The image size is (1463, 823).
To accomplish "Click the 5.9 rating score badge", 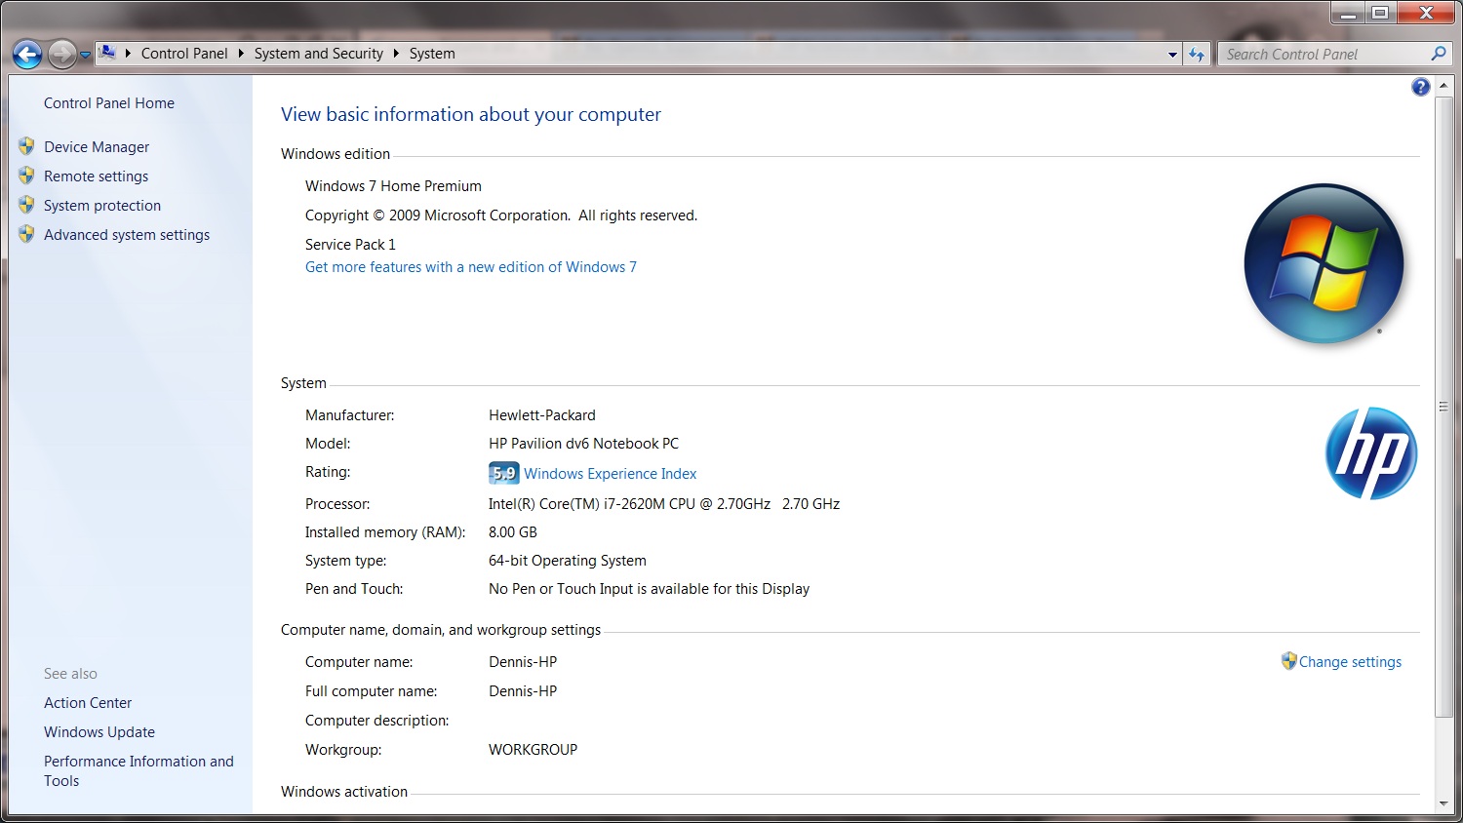I will [503, 473].
